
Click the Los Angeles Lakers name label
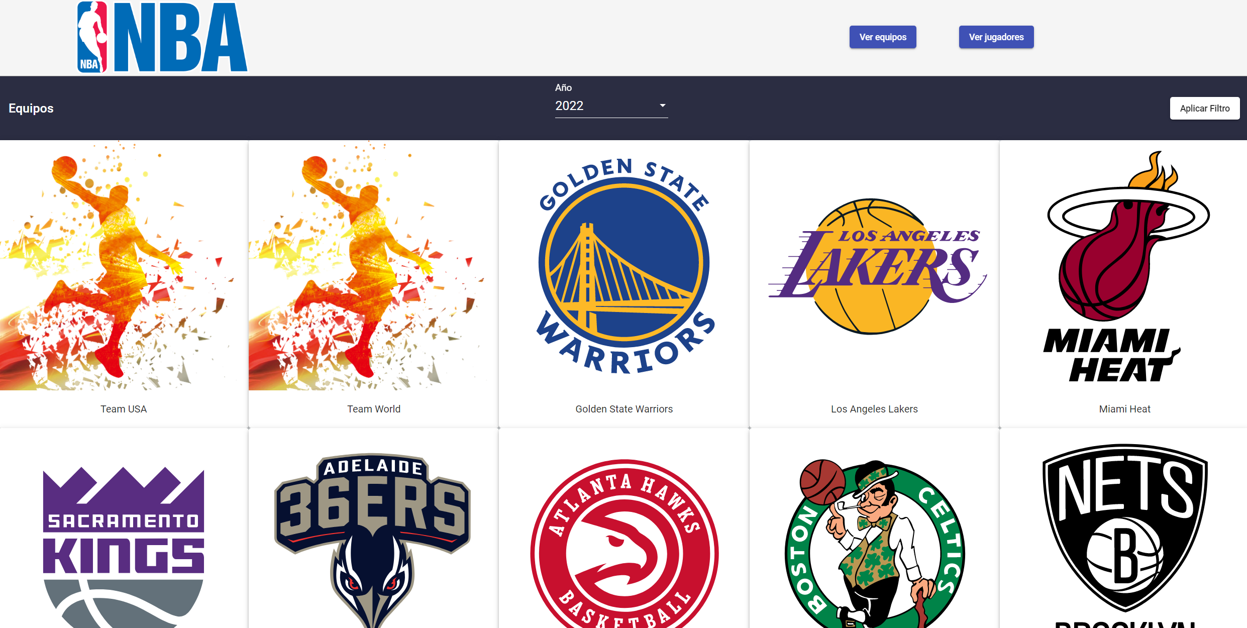(874, 409)
